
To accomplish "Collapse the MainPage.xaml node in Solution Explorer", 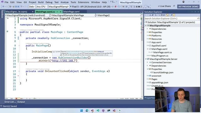I will click(x=147, y=49).
